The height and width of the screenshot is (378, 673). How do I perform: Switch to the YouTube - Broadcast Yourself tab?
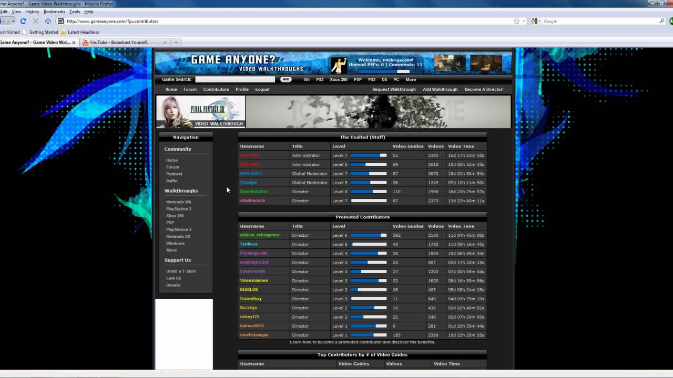pyautogui.click(x=125, y=43)
